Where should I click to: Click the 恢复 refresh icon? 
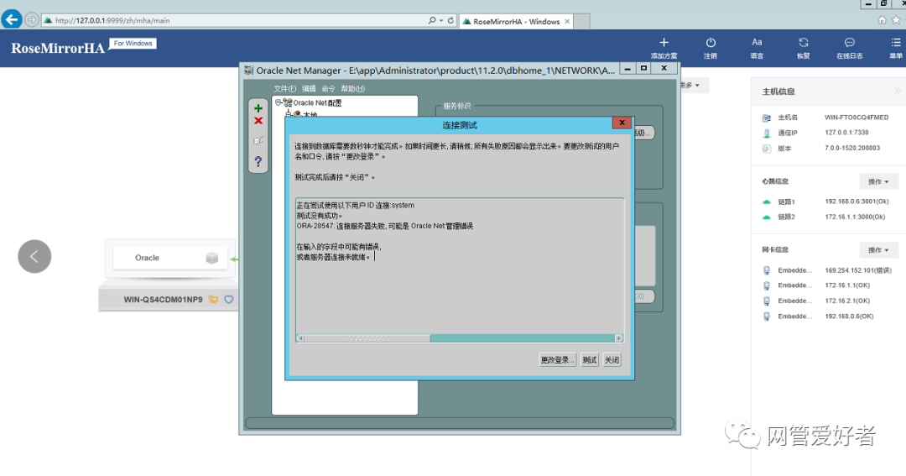point(803,42)
